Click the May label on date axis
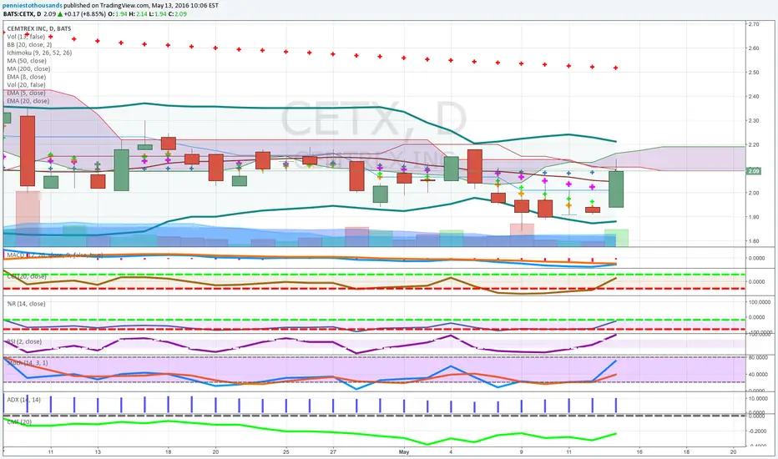The height and width of the screenshot is (459, 778). [x=404, y=452]
